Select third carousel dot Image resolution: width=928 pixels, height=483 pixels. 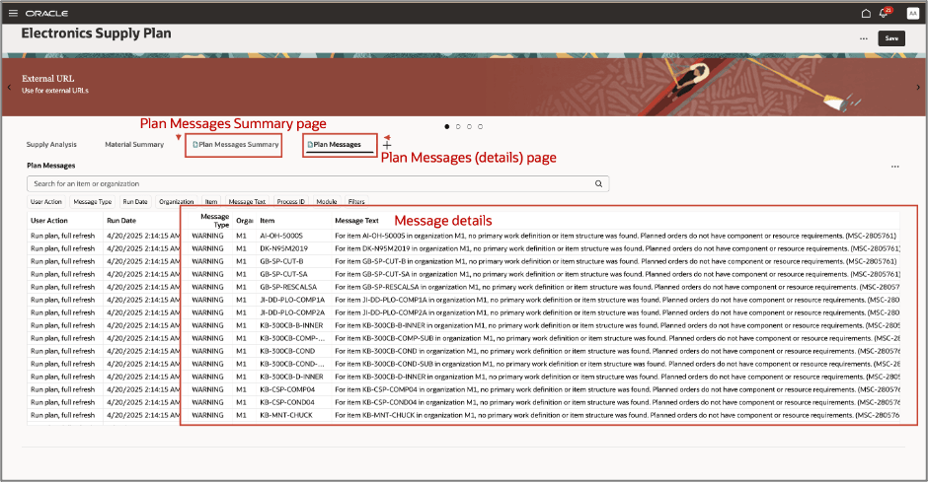pos(469,126)
